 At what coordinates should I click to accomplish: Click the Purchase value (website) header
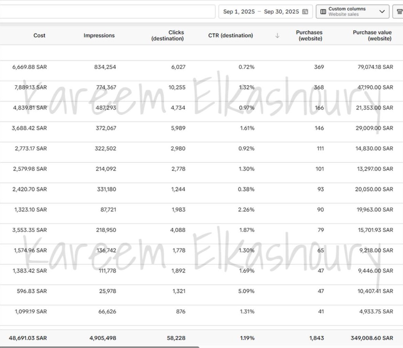[x=372, y=35]
